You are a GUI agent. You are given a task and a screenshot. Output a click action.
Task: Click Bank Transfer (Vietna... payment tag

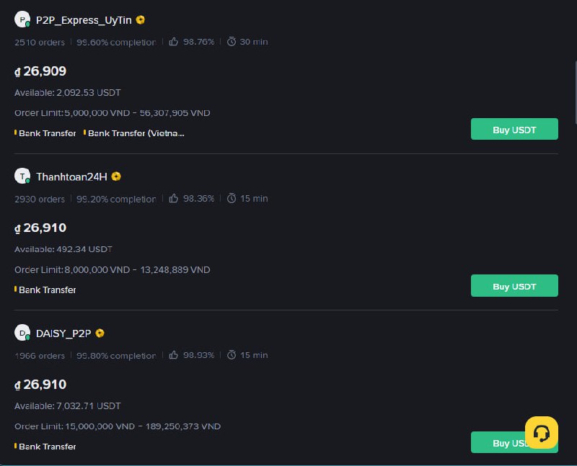tap(136, 133)
